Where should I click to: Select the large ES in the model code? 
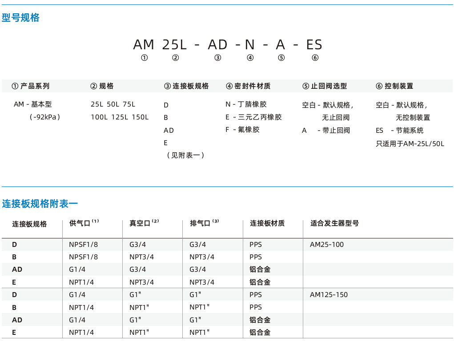pos(314,45)
